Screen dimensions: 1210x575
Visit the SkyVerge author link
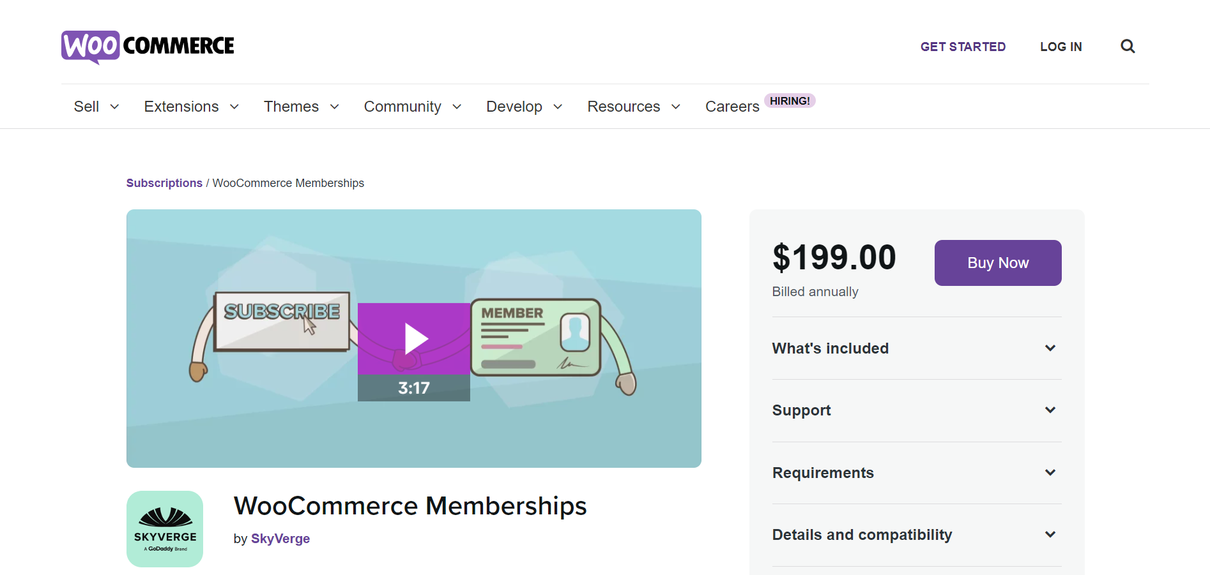(280, 539)
